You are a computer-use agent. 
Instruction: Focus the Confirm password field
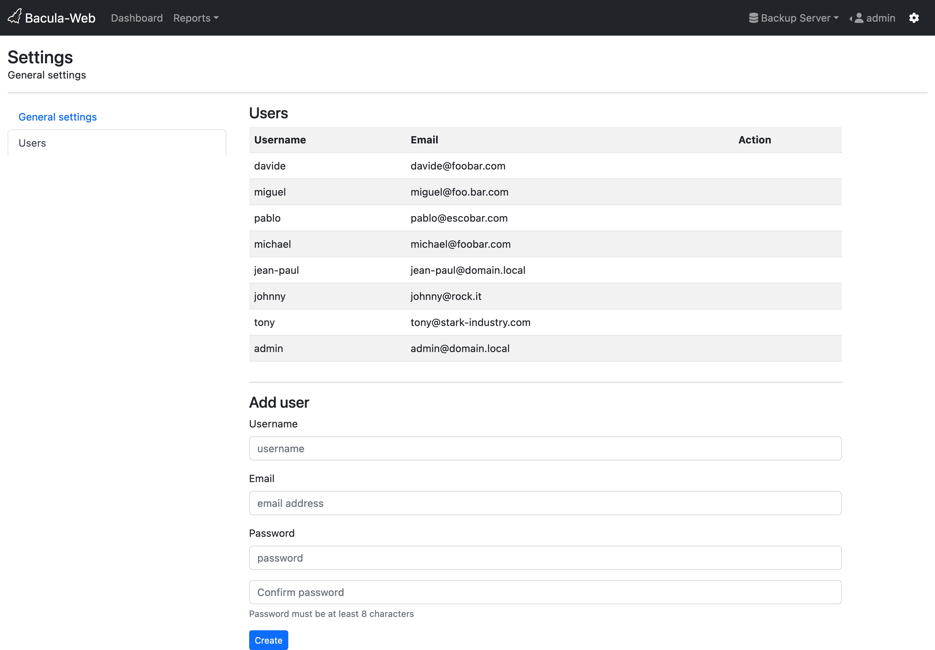(545, 592)
